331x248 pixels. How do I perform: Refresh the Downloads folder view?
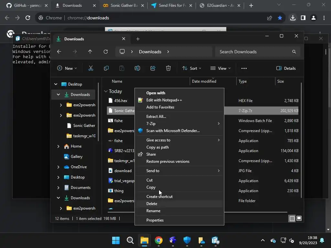tap(106, 52)
